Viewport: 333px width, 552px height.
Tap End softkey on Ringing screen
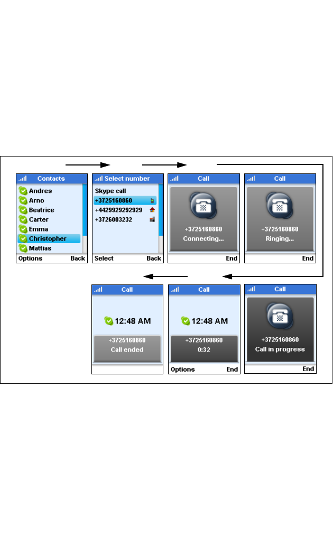point(308,259)
